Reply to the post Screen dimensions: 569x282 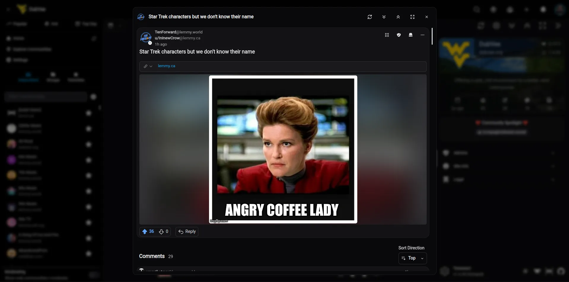pyautogui.click(x=187, y=231)
